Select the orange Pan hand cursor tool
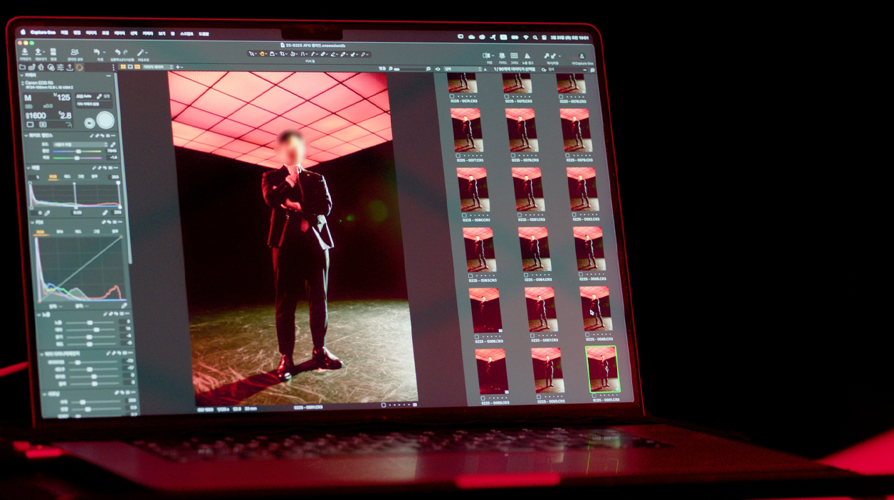This screenshot has width=894, height=500. coord(262,54)
